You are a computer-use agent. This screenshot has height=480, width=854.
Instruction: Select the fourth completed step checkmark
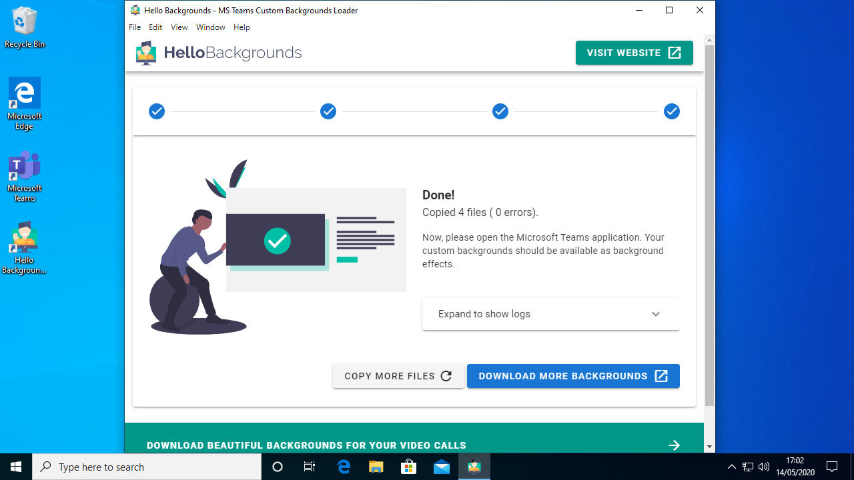[672, 111]
